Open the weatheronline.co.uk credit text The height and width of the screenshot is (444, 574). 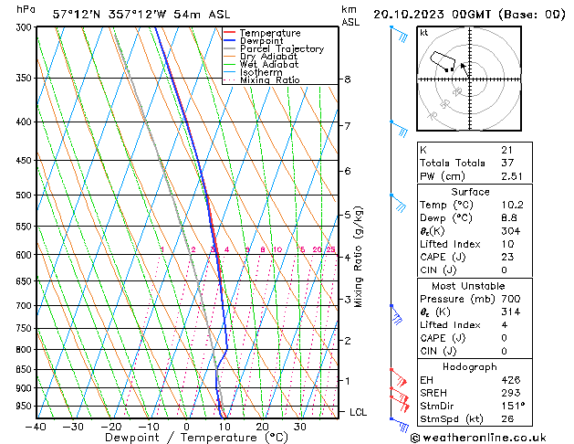click(x=478, y=438)
